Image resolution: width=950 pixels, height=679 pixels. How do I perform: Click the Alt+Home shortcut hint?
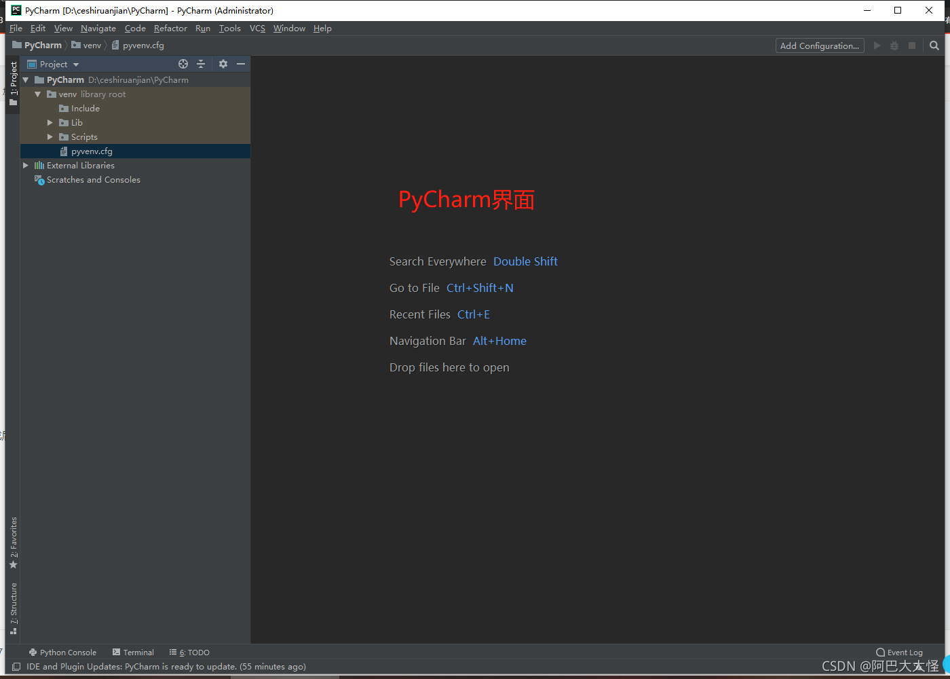[x=499, y=341]
